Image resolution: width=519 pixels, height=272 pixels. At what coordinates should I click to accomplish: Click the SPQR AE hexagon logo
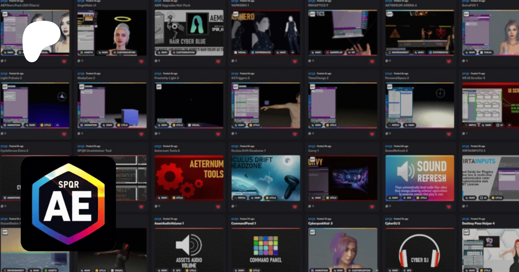tap(68, 204)
